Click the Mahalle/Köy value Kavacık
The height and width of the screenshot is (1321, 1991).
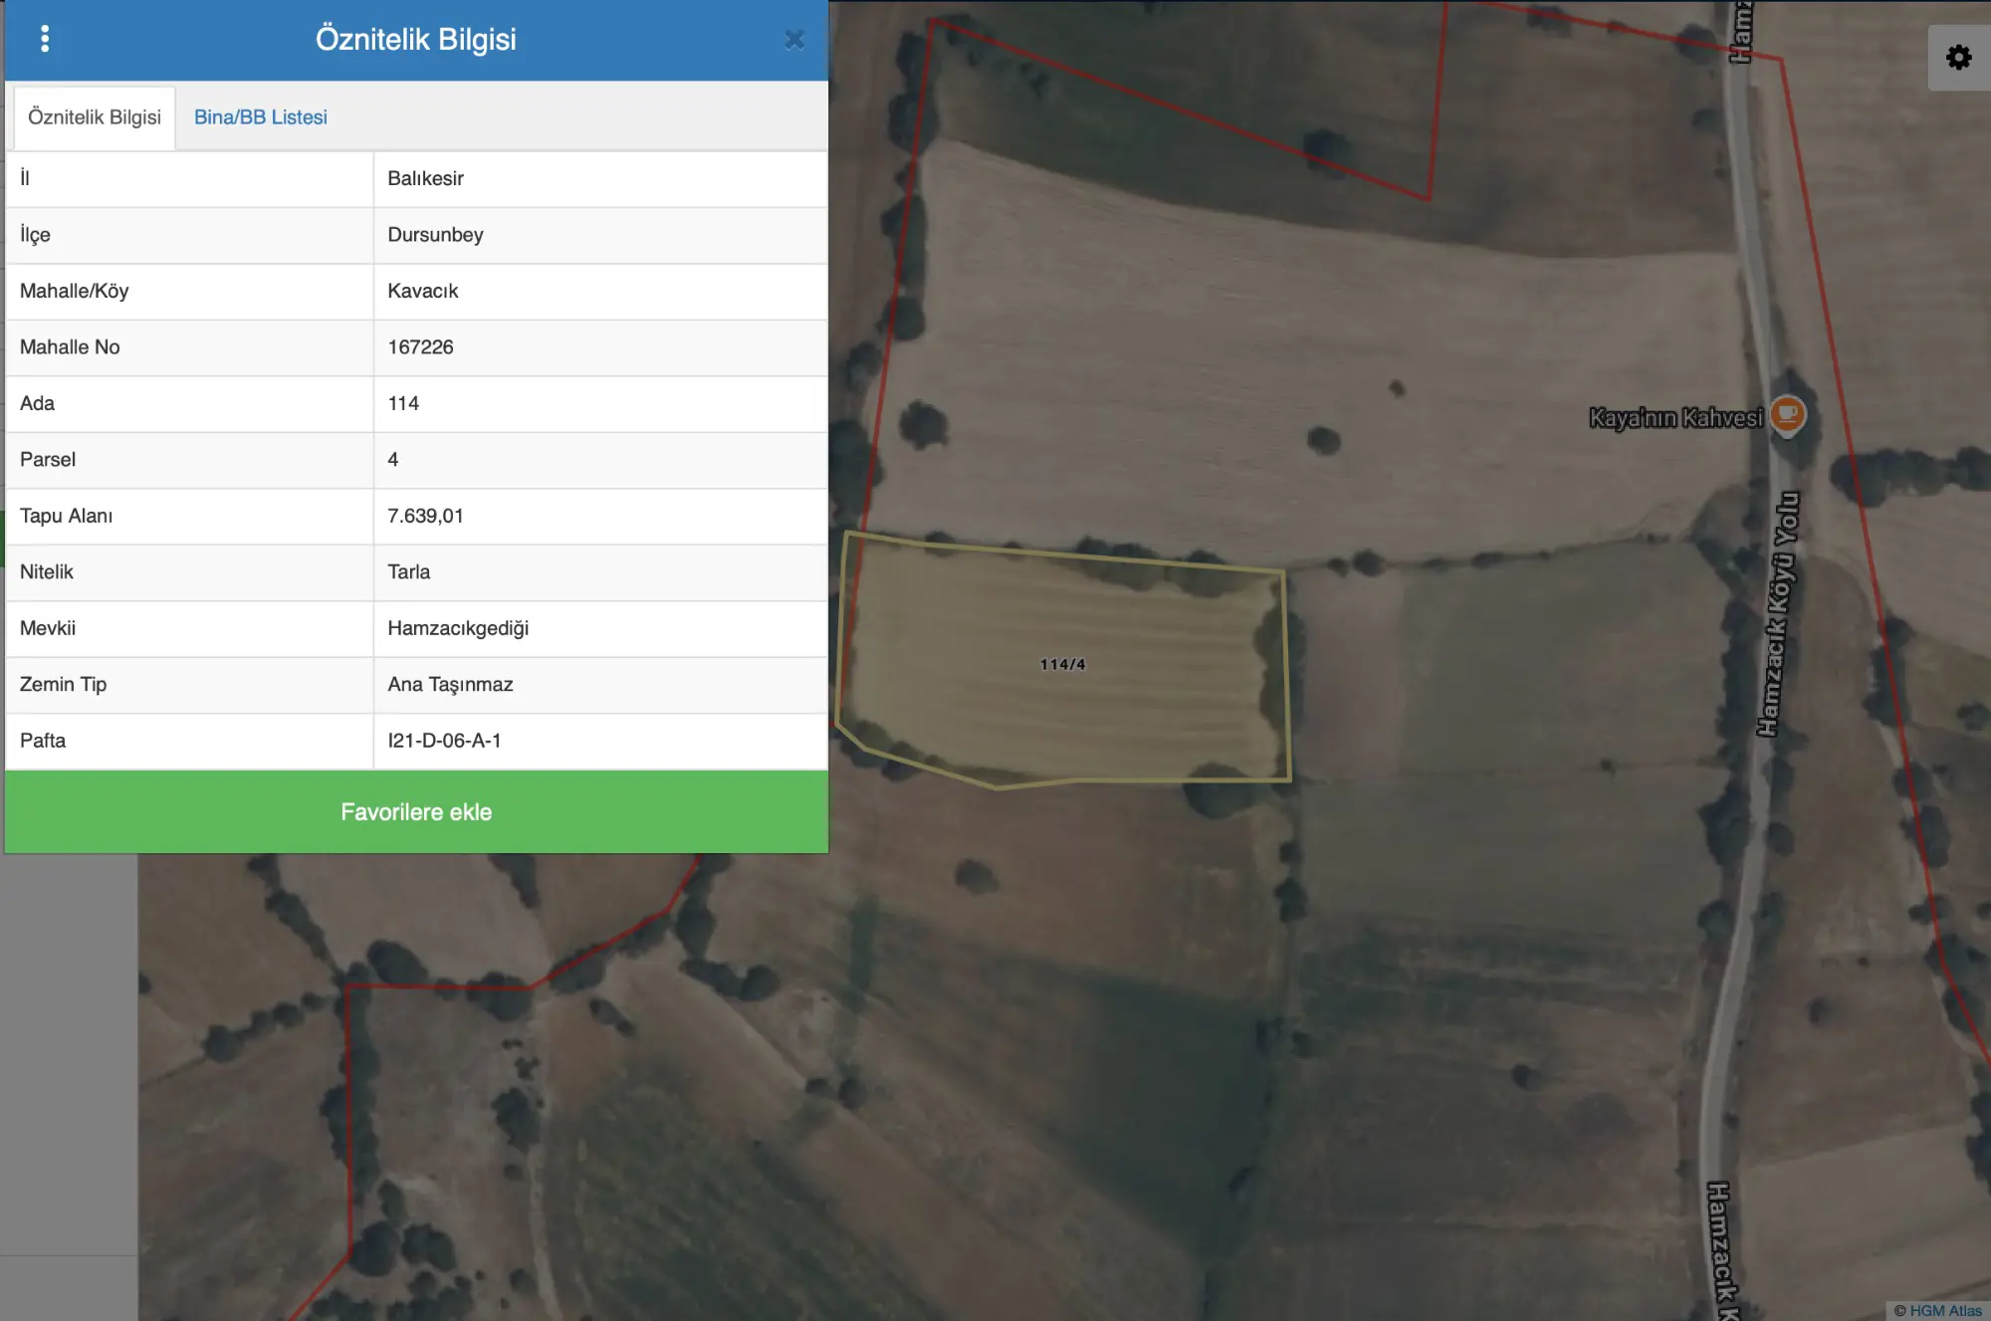click(422, 291)
